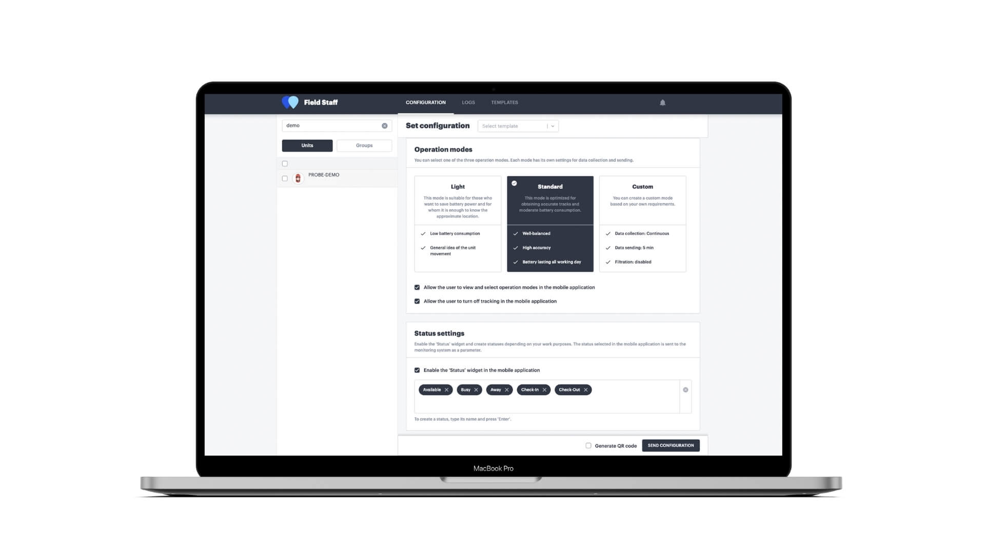Switch to the Groups tab
Image resolution: width=985 pixels, height=554 pixels.
(364, 145)
